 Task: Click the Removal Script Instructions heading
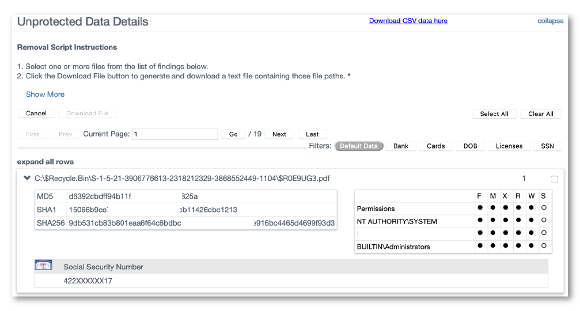pyautogui.click(x=67, y=47)
